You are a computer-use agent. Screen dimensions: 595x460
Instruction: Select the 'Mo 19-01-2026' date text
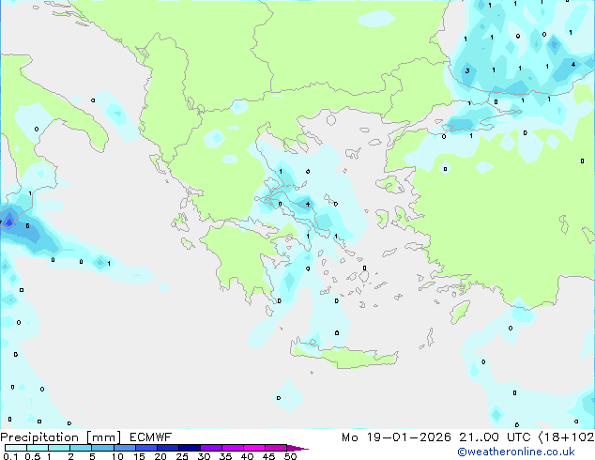(397, 437)
